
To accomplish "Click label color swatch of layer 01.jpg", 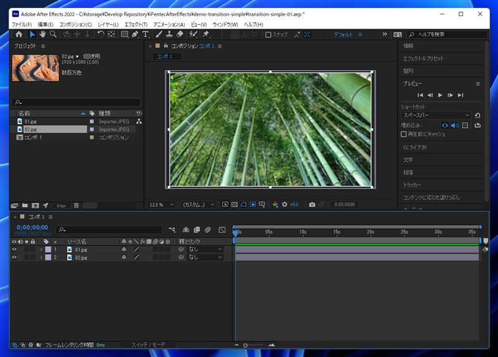I will tap(49, 250).
